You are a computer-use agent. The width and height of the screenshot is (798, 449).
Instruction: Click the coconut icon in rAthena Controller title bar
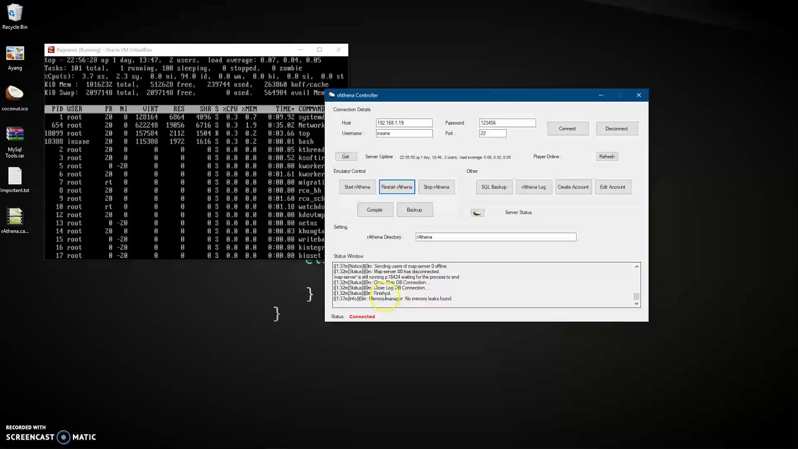(x=332, y=95)
